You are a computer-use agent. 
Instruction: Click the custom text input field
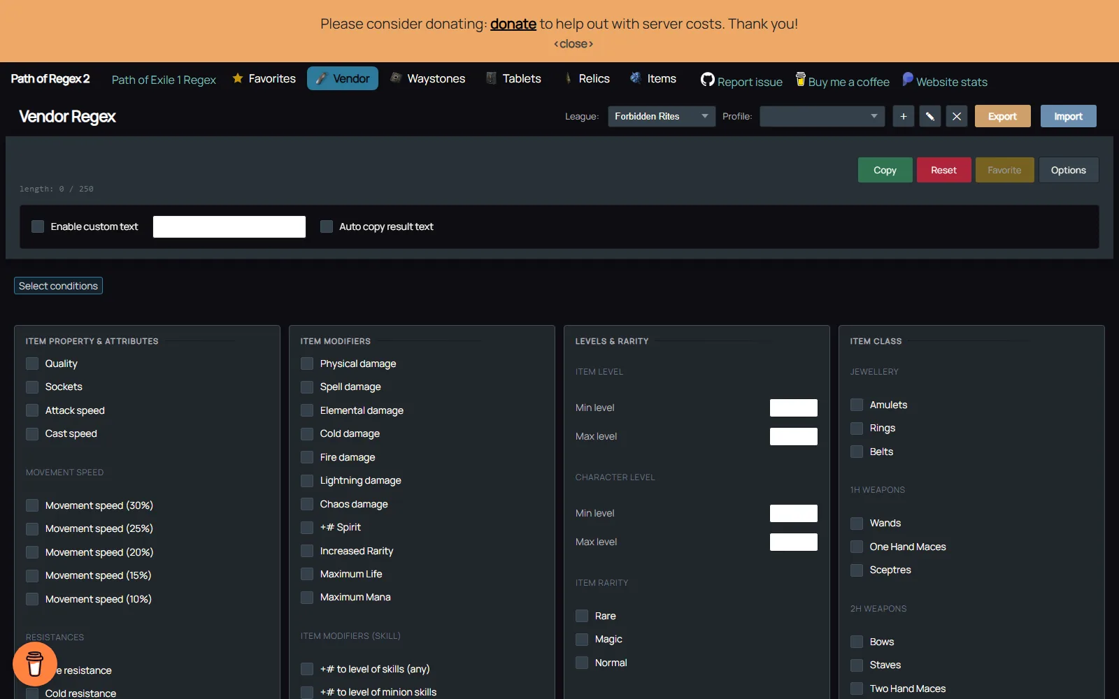pos(229,226)
